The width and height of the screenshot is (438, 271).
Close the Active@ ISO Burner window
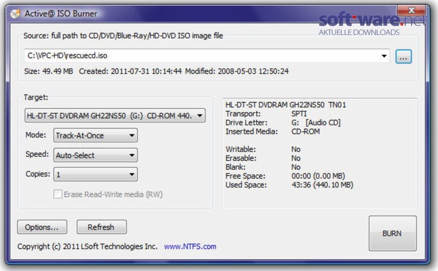[412, 10]
